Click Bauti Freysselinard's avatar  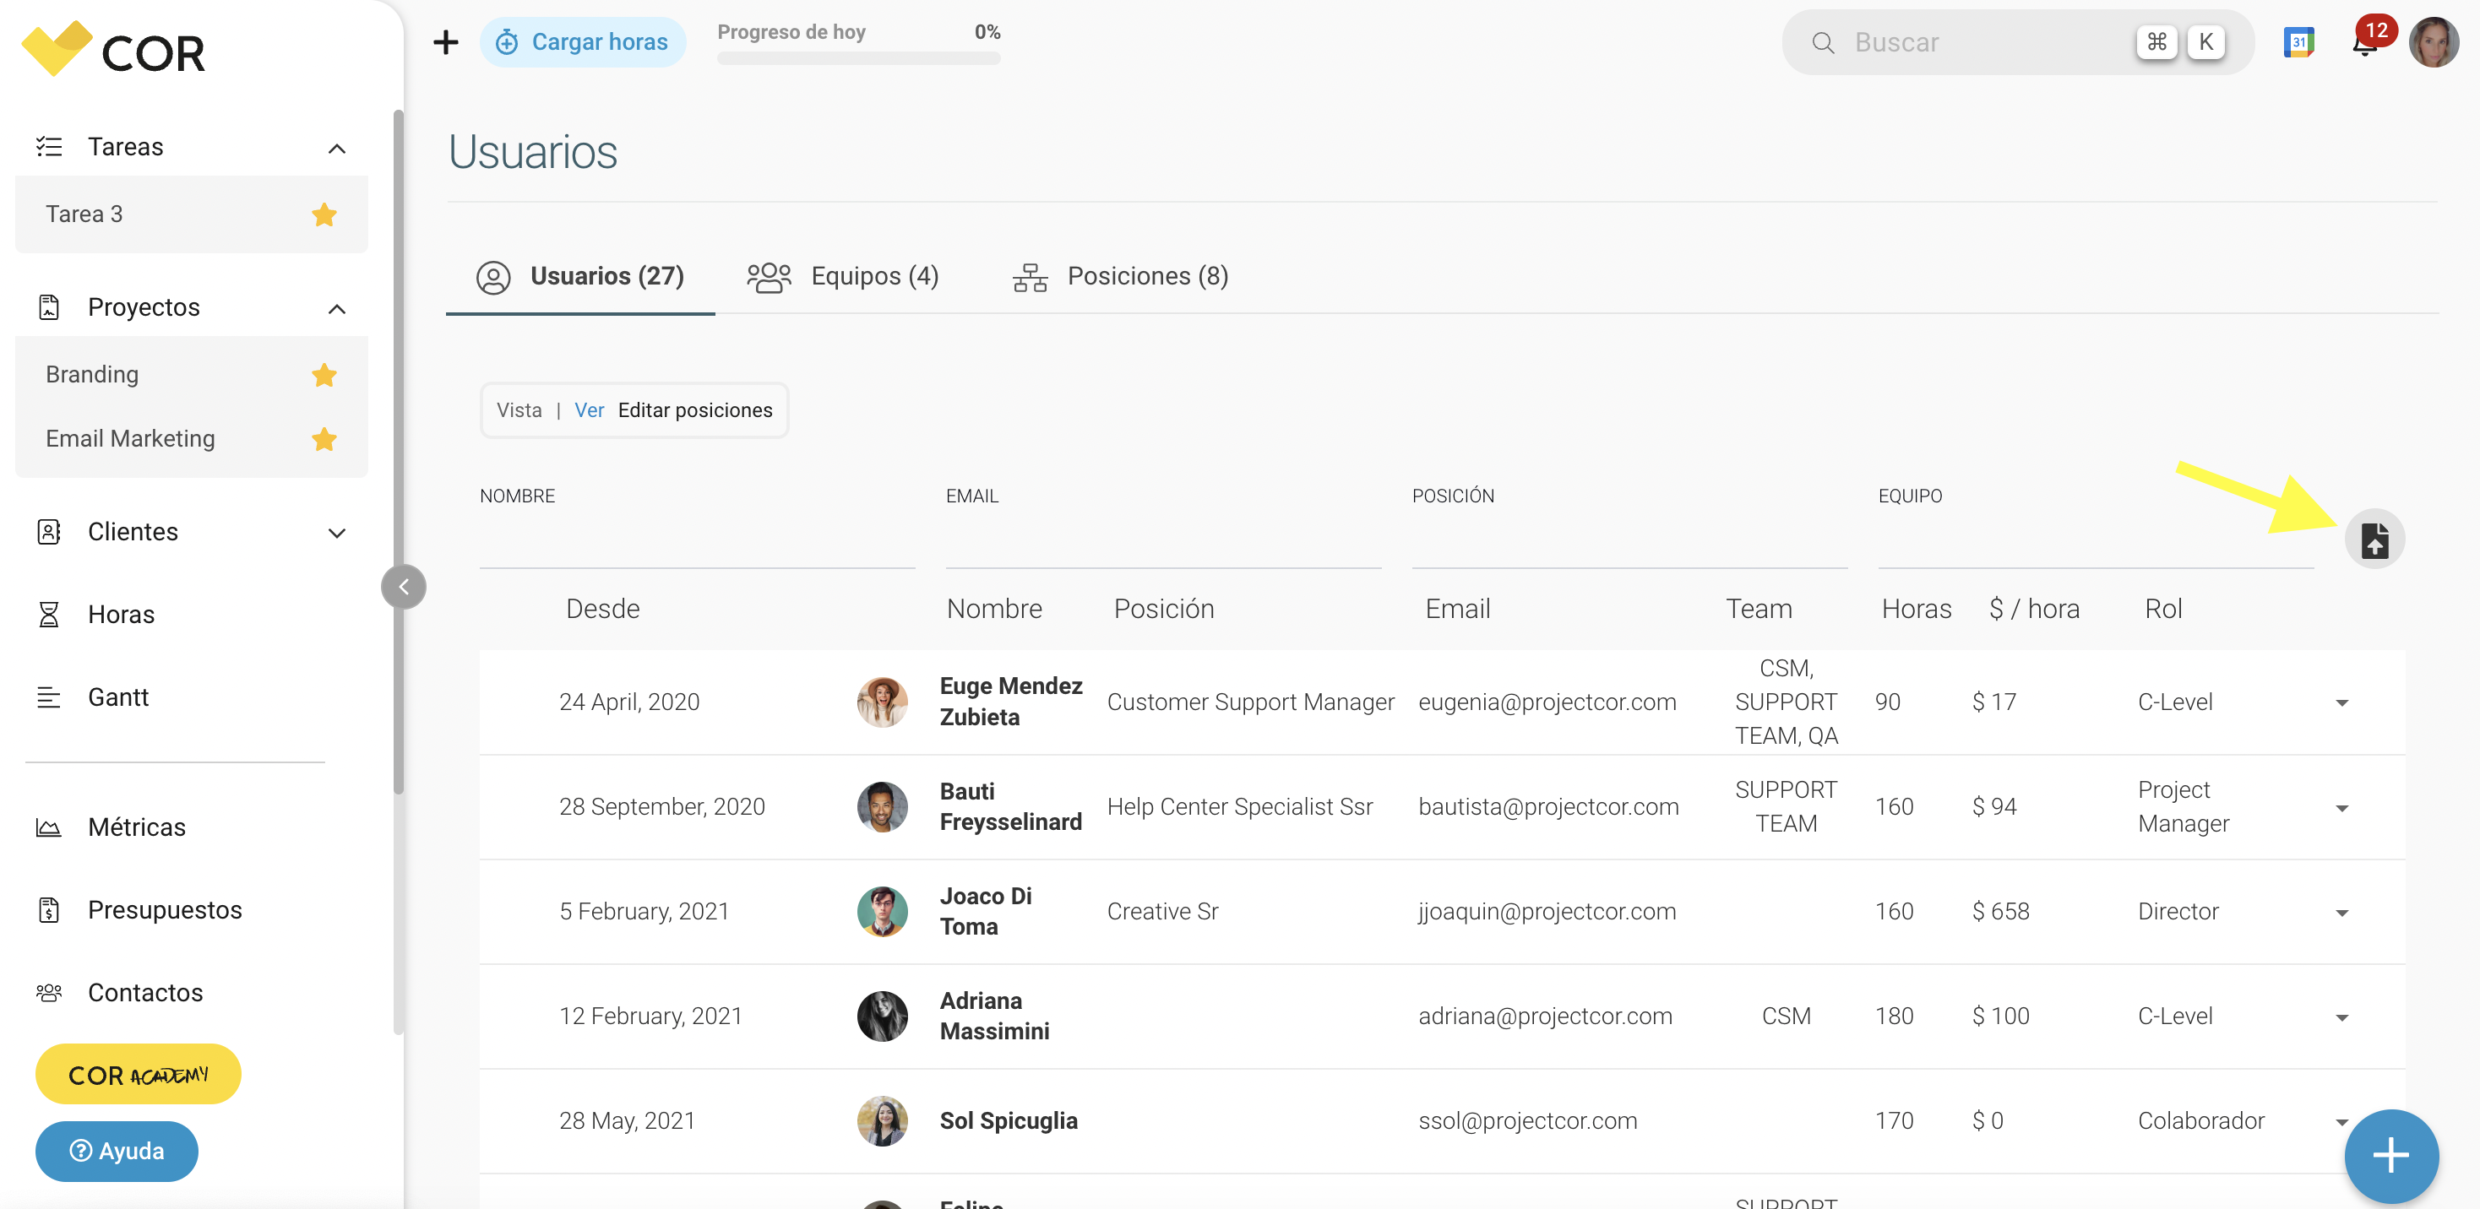[x=882, y=806]
